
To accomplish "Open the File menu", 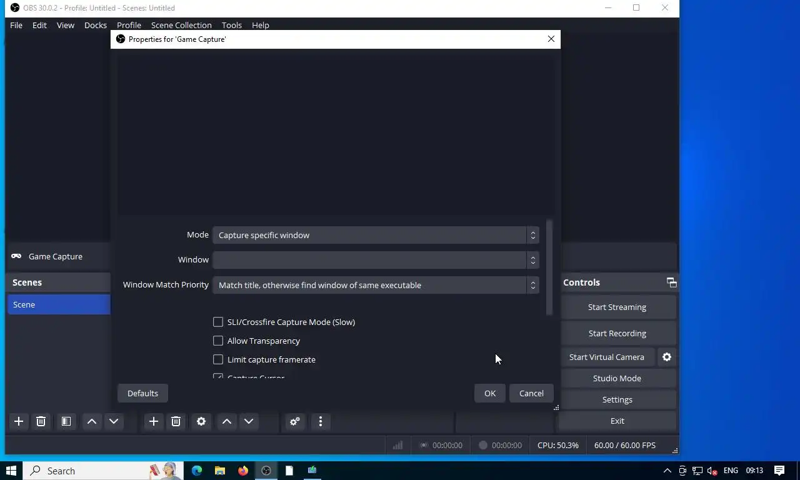I will 16,25.
